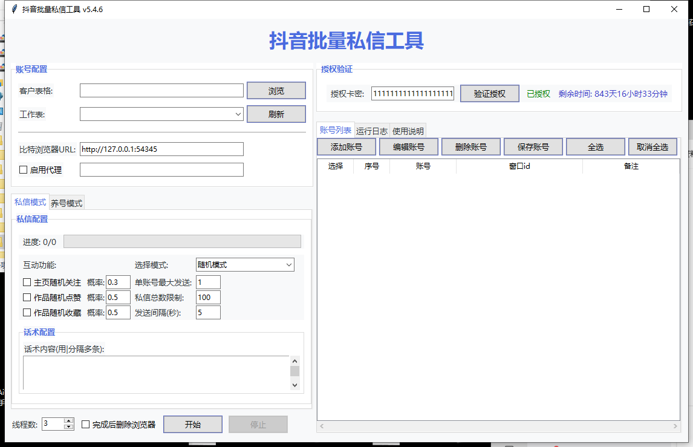Enable 完成后删除浏览器 checkbox
The image size is (693, 447).
point(86,425)
